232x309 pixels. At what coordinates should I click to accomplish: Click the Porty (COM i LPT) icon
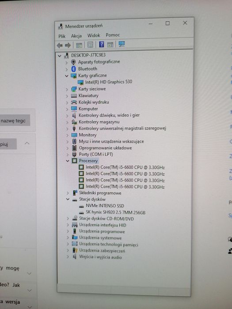coord(74,154)
